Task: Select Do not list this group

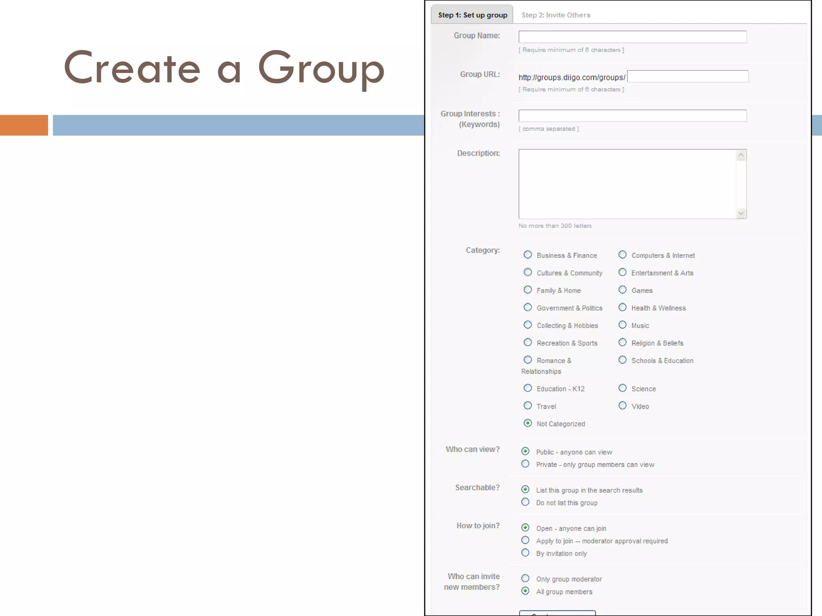Action: pos(525,502)
